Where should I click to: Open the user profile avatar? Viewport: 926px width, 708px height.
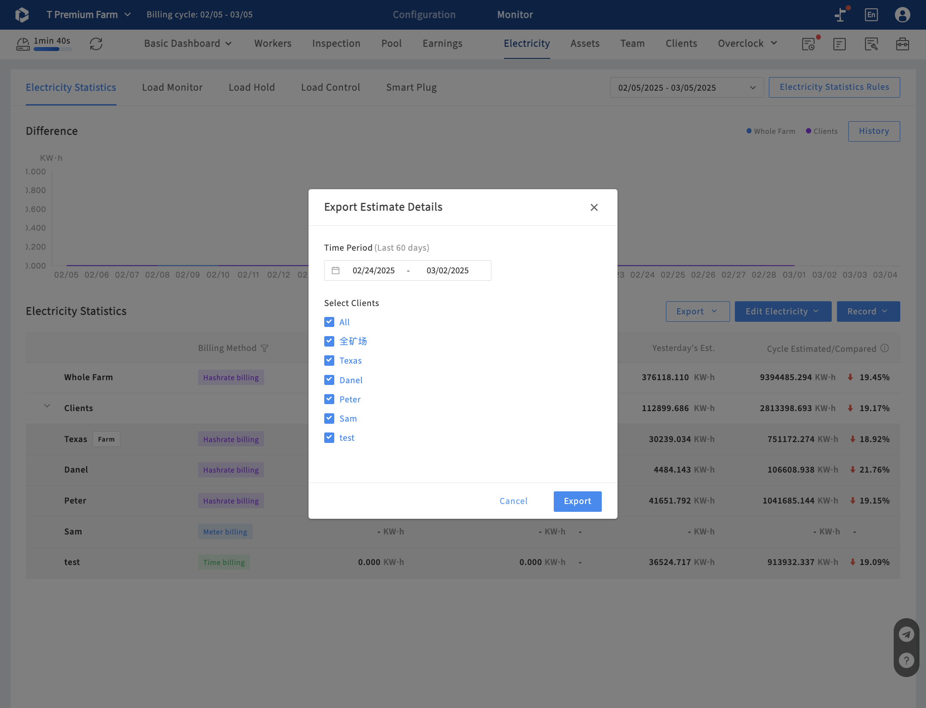(902, 15)
